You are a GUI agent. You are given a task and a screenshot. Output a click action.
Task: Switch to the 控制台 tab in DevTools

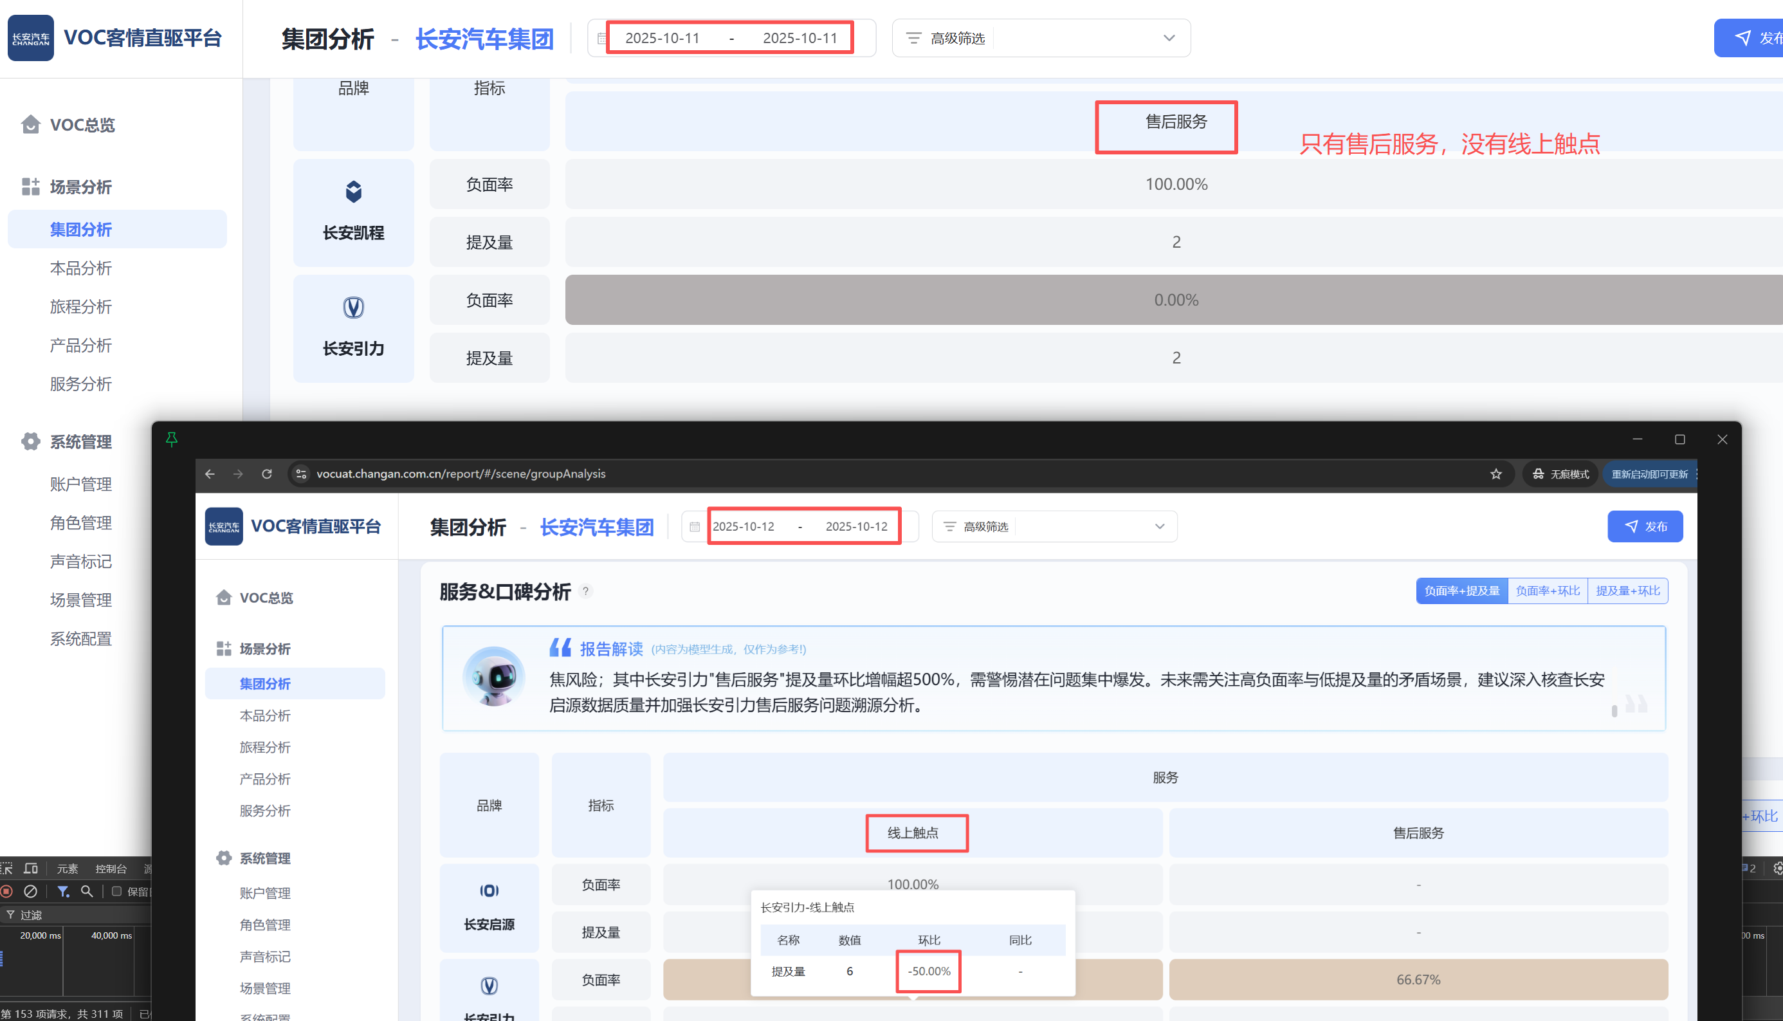tap(111, 868)
